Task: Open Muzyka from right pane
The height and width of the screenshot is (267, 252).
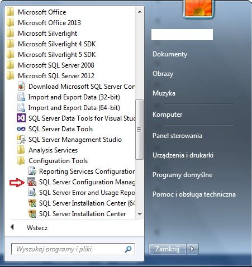Action: pyautogui.click(x=164, y=93)
